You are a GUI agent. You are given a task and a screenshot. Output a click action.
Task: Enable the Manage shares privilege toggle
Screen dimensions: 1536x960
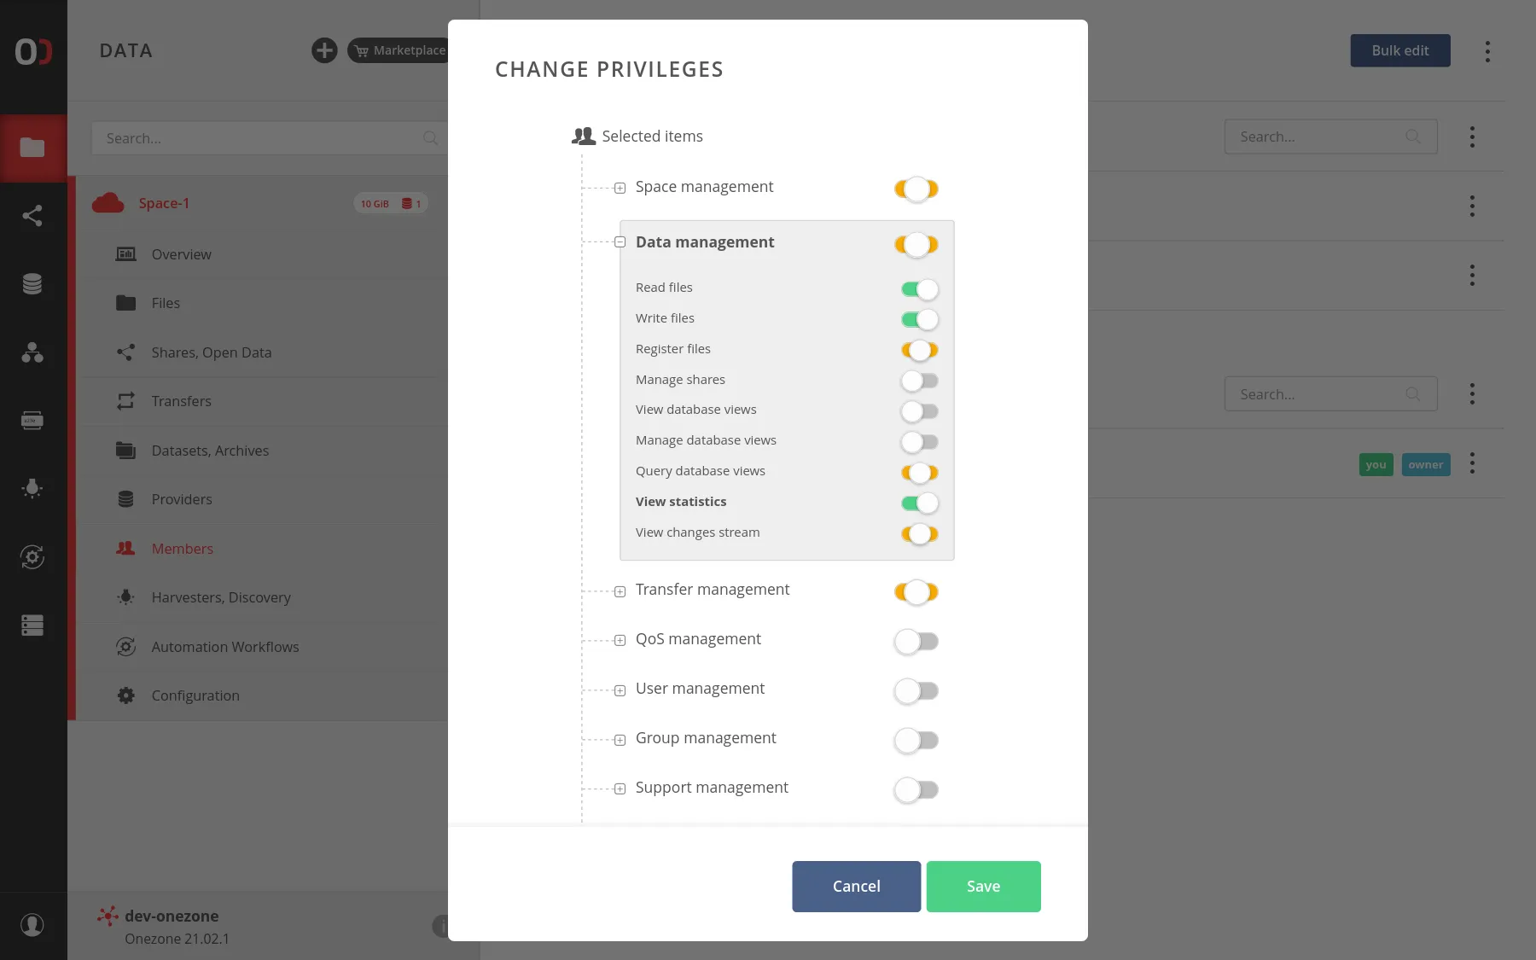[x=919, y=381]
